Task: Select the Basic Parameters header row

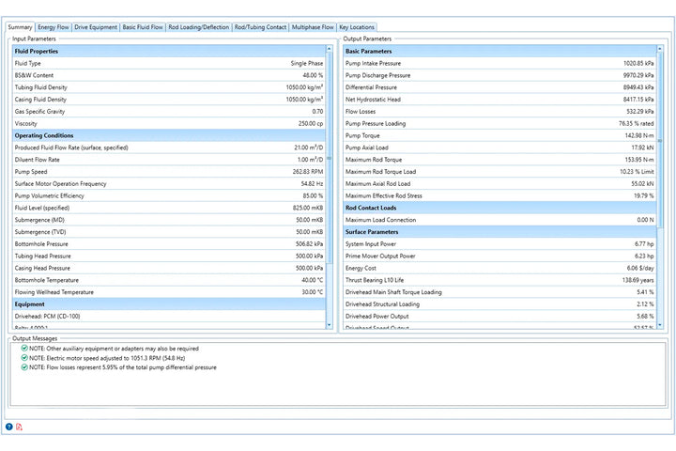Action: [x=499, y=51]
